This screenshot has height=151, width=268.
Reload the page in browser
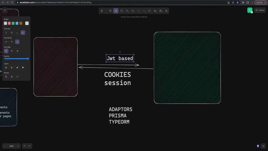point(12,3)
